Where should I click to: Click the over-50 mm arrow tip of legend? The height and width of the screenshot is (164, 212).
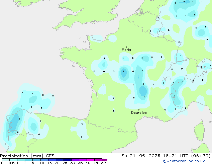tap(106, 160)
